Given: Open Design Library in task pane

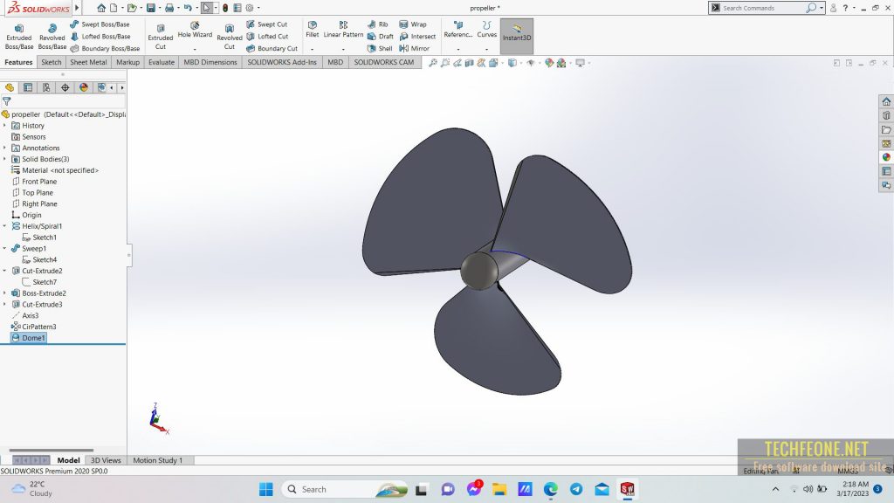Looking at the screenshot, I should (886, 116).
